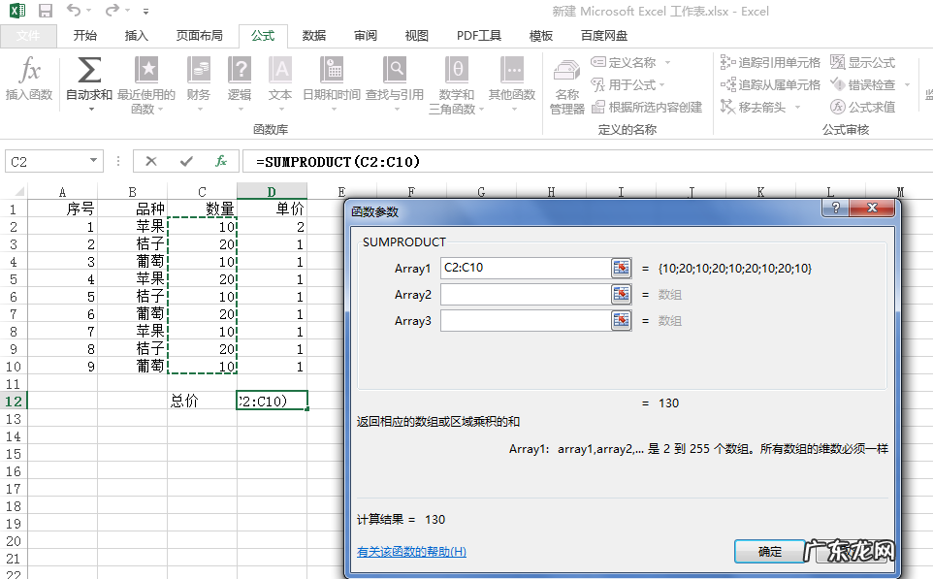The height and width of the screenshot is (579, 933).
Task: Open the 页面布局 ribbon tab
Action: pyautogui.click(x=199, y=36)
